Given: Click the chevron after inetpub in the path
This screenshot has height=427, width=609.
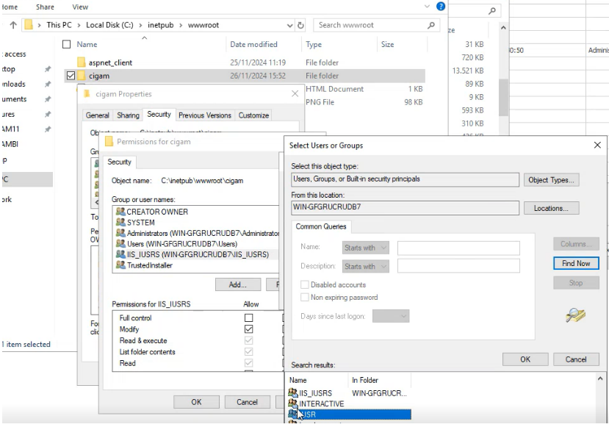Looking at the screenshot, I should [x=181, y=25].
